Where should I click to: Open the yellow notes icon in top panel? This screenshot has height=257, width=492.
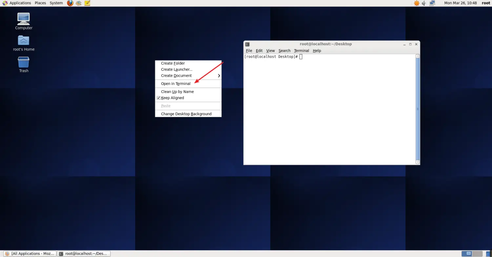87,3
